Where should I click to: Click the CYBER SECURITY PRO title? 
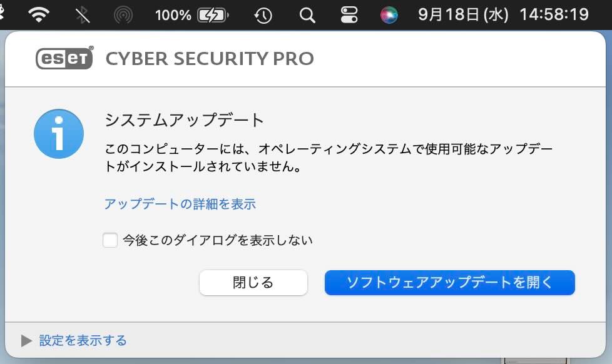[x=210, y=59]
